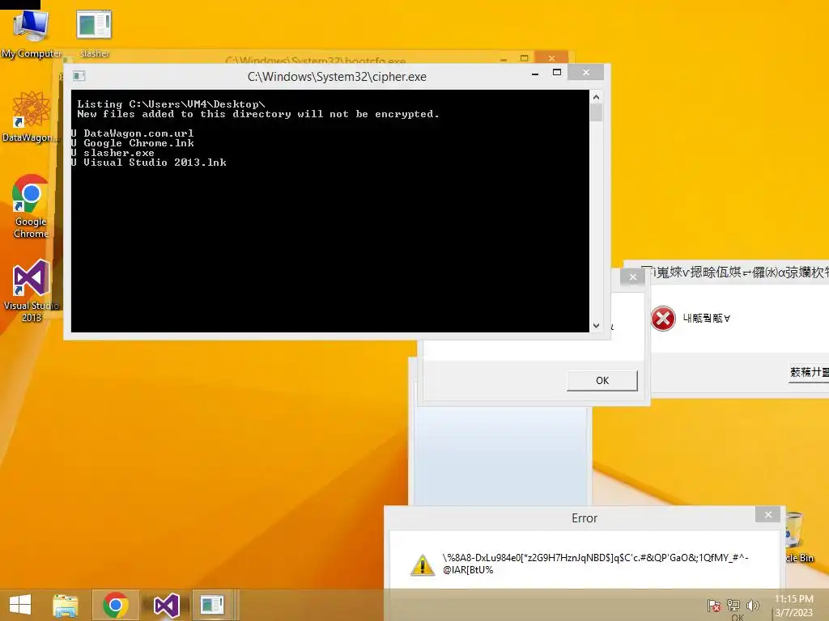Launch the Visual Studio 2013 desktop shortcut
829x621 pixels.
(31, 290)
